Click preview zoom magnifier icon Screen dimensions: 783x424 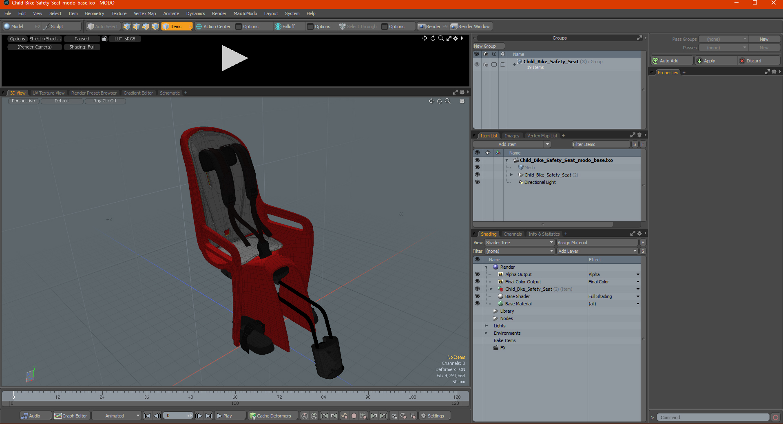441,38
